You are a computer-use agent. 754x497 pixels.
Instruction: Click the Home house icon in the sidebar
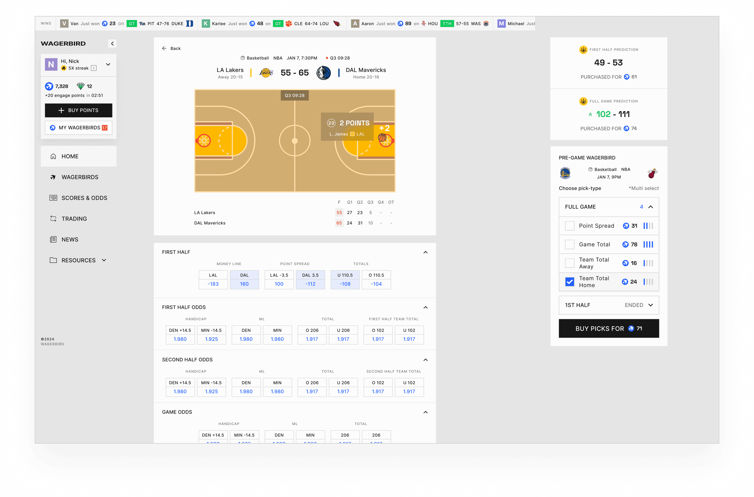53,156
